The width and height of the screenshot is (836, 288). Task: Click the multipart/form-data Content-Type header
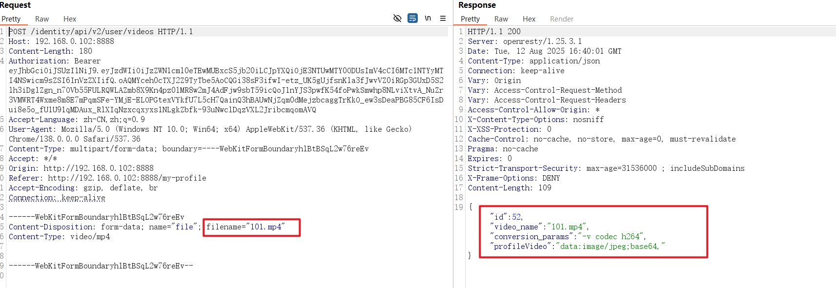(188, 149)
